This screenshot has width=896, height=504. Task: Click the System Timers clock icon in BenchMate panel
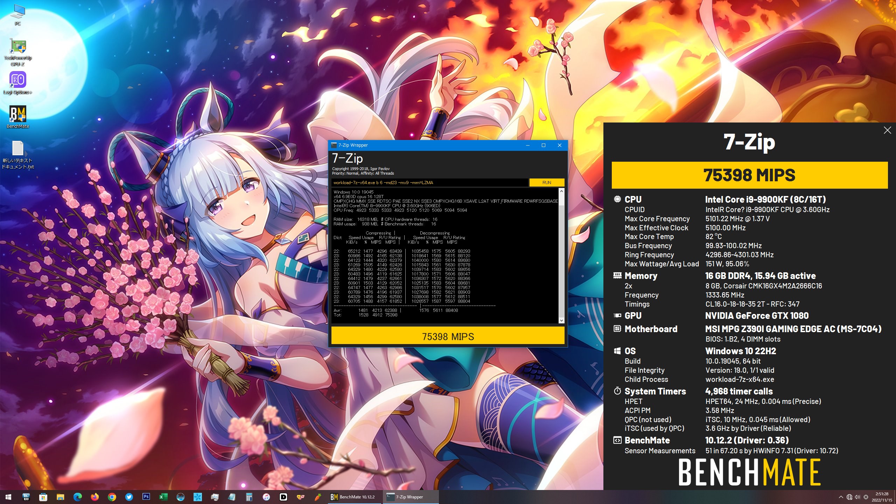pos(617,391)
